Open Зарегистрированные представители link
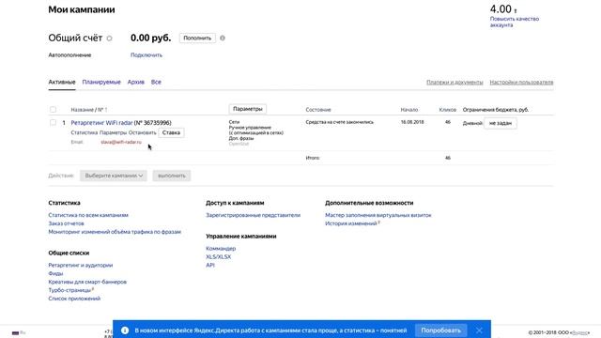This screenshot has width=601, height=338. (x=253, y=215)
